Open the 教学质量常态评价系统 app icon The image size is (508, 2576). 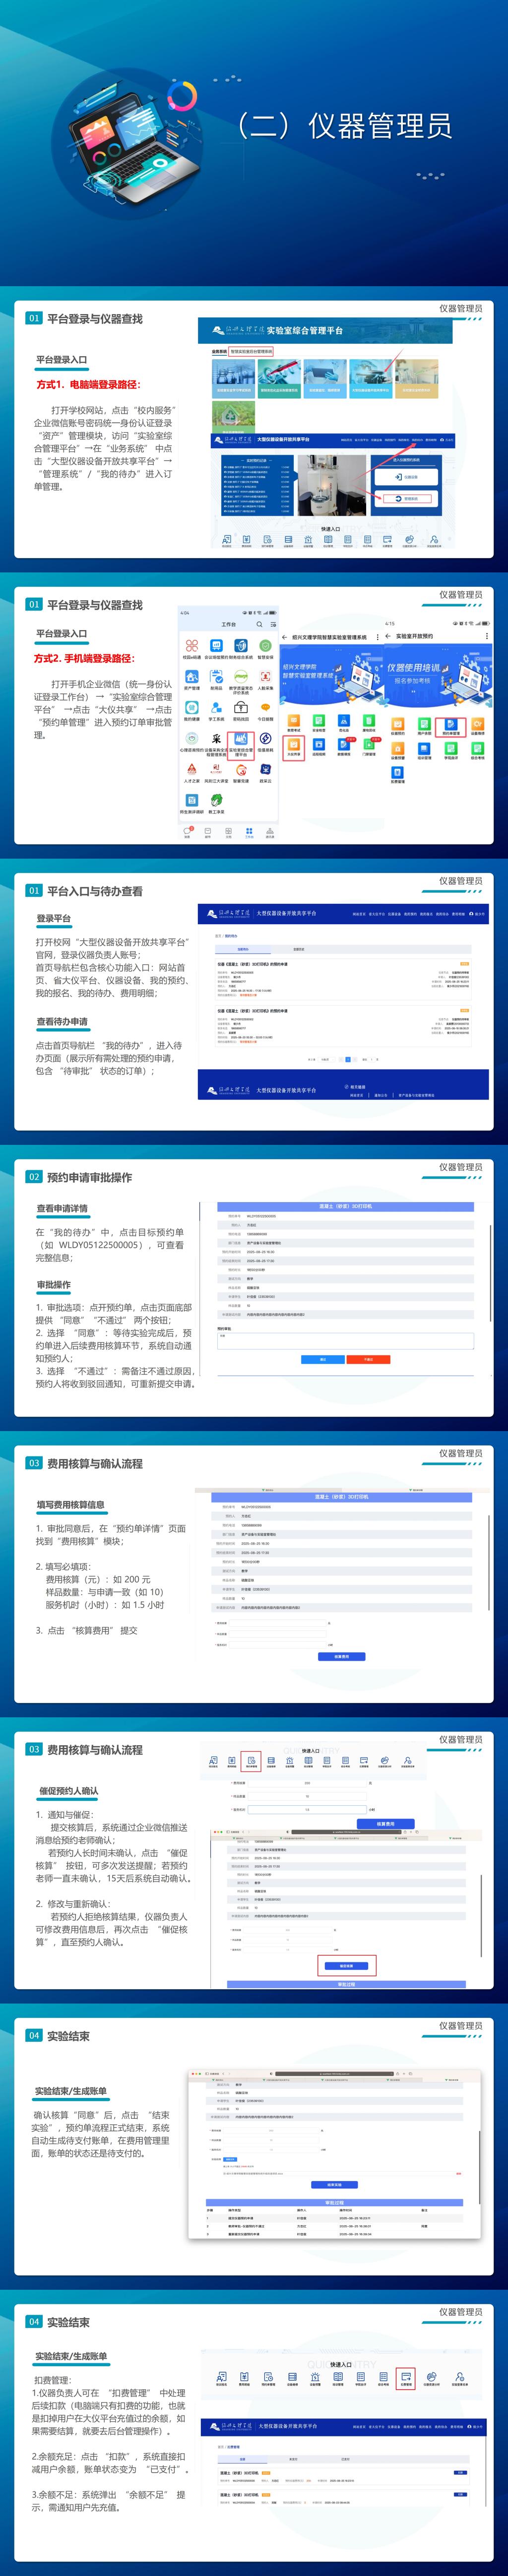241,681
